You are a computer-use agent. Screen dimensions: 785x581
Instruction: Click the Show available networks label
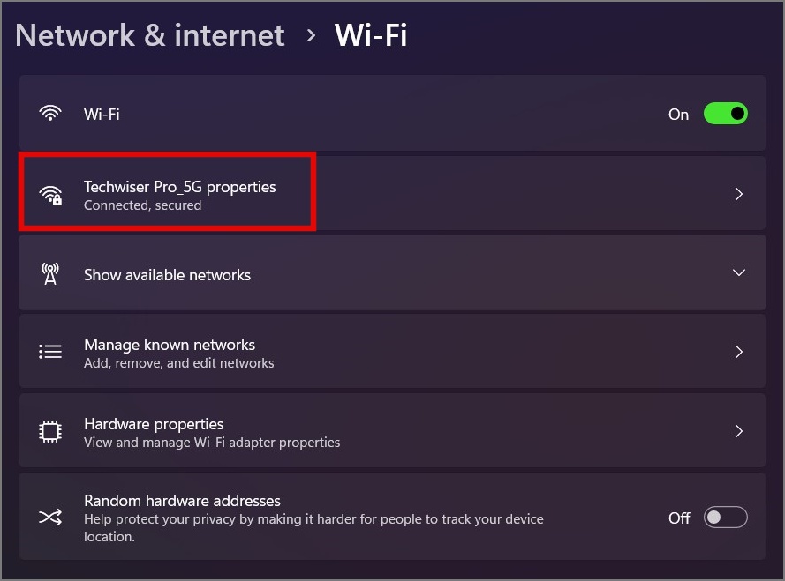click(167, 275)
